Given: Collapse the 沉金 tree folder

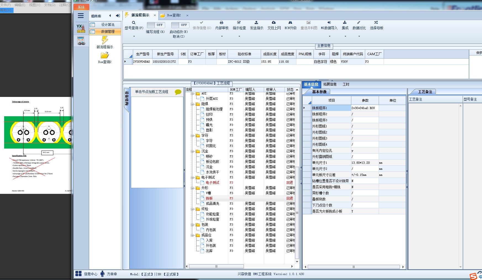Looking at the screenshot, I should point(192,151).
